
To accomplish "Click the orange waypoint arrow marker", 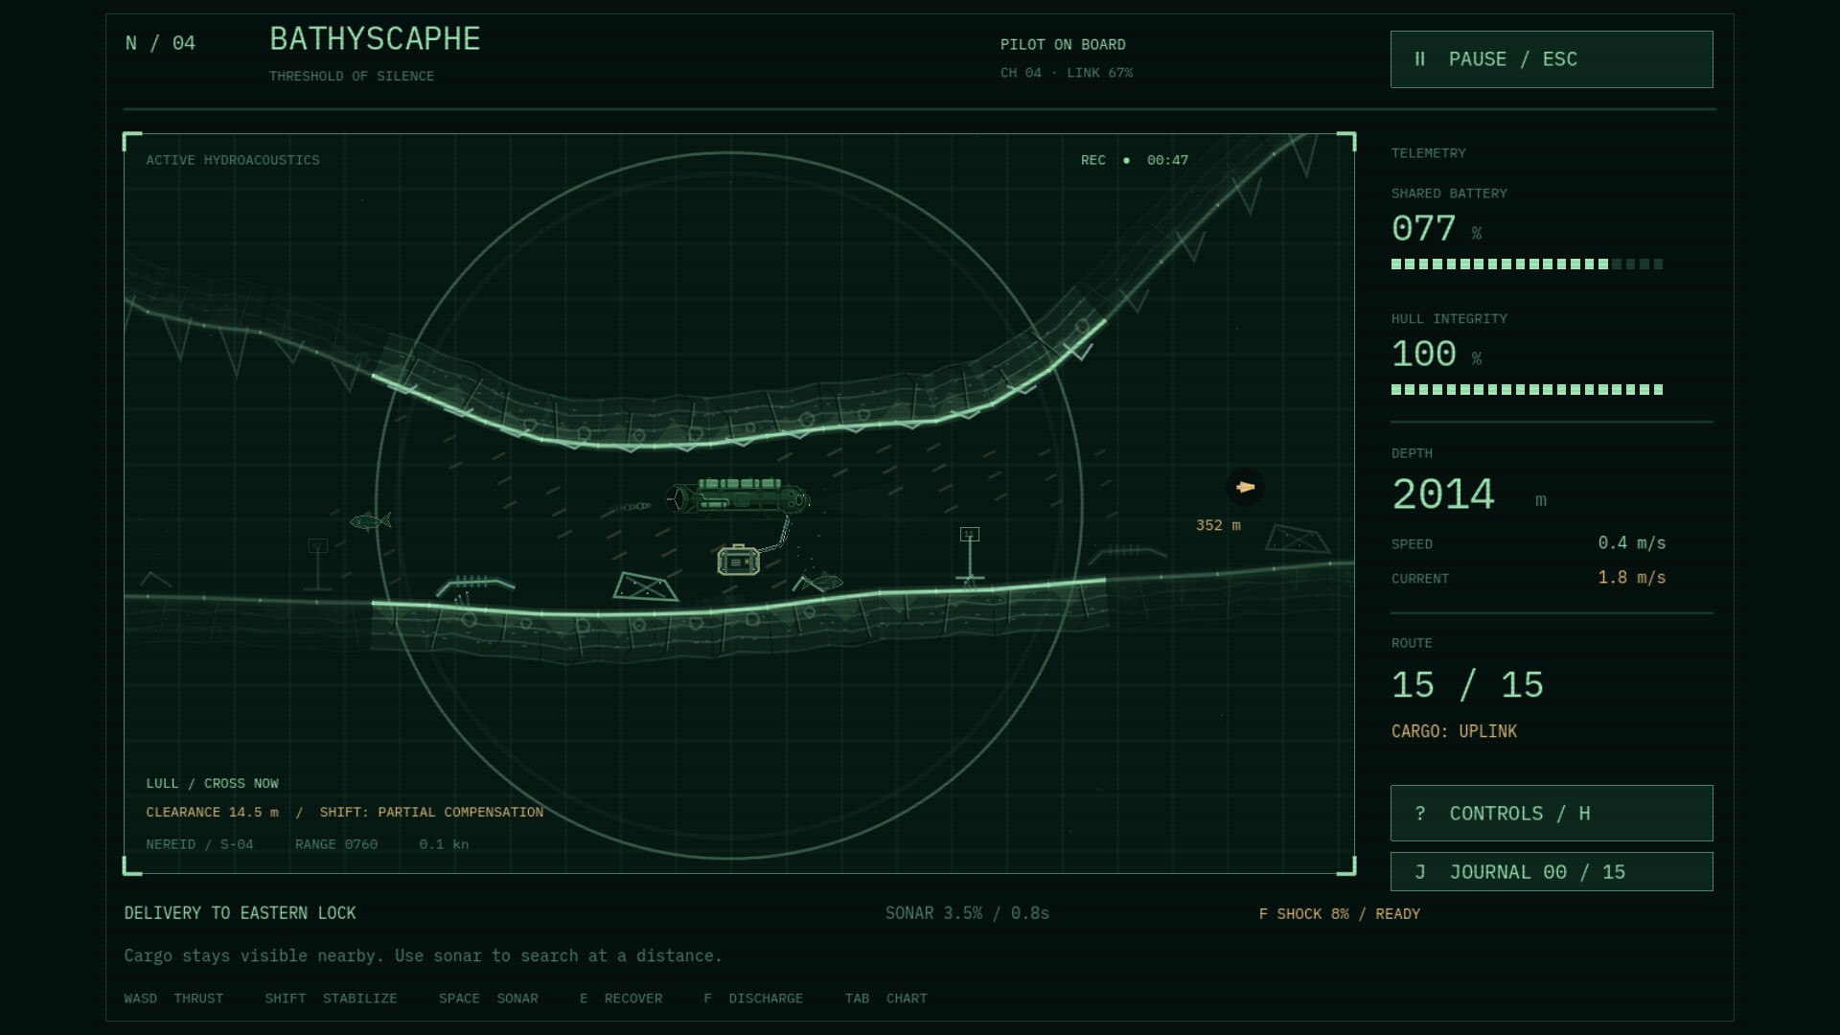I will click(x=1245, y=487).
